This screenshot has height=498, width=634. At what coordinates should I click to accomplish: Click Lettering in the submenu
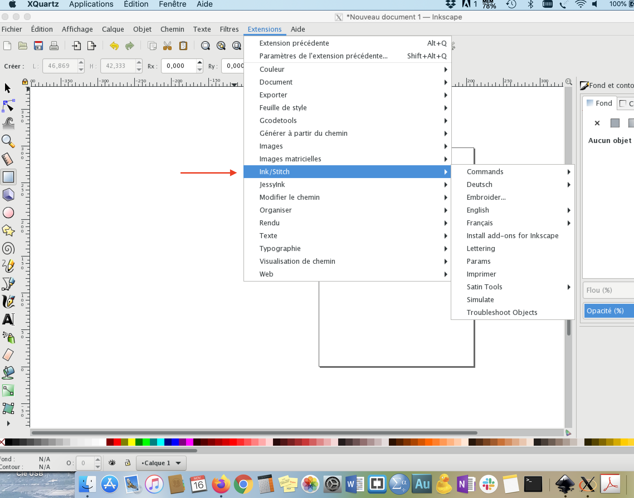coord(513,249)
